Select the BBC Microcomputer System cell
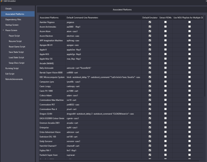Image resolution: width=207 pixels, height=162 pixels. (x=52, y=77)
